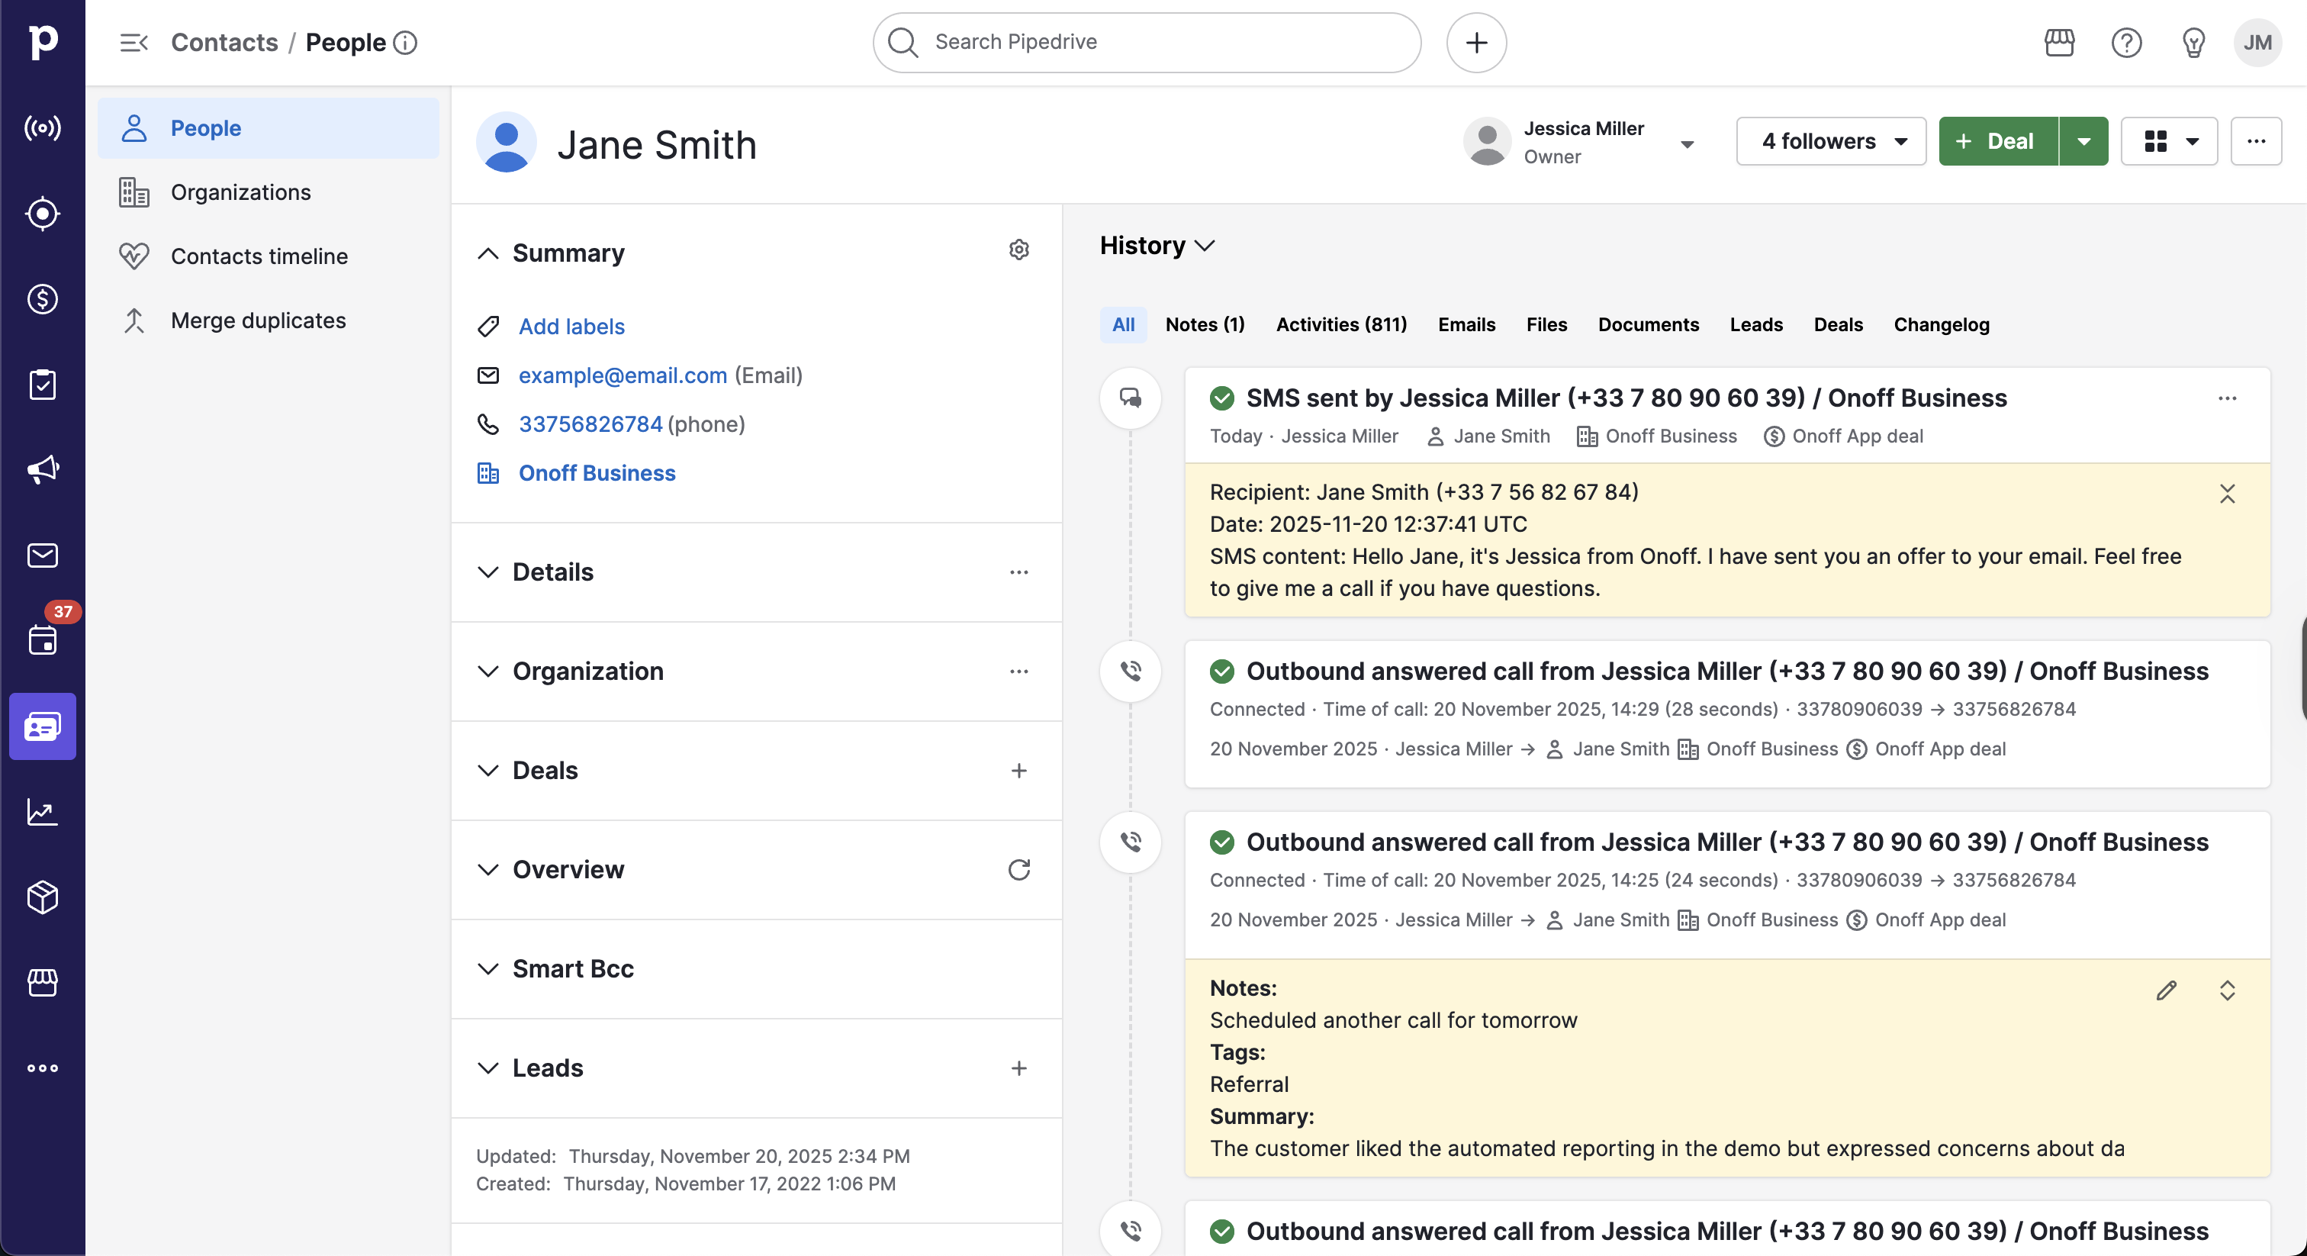
Task: Open the Pipedrive logo home
Action: click(42, 41)
